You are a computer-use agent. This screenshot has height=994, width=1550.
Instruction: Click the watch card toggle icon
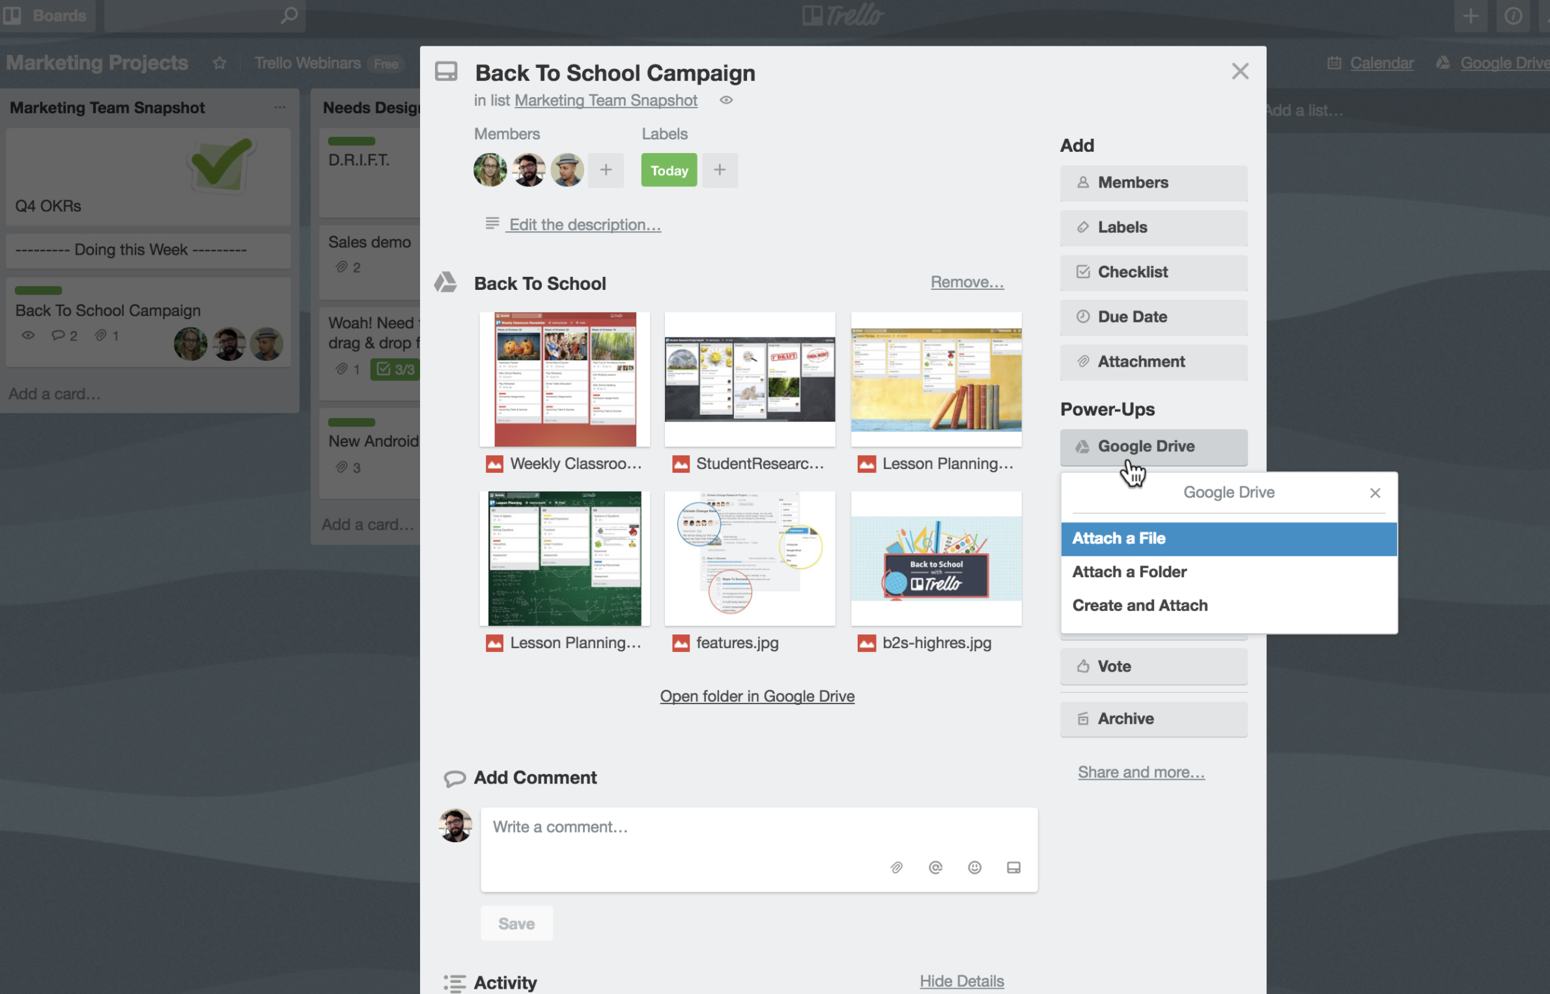727,100
